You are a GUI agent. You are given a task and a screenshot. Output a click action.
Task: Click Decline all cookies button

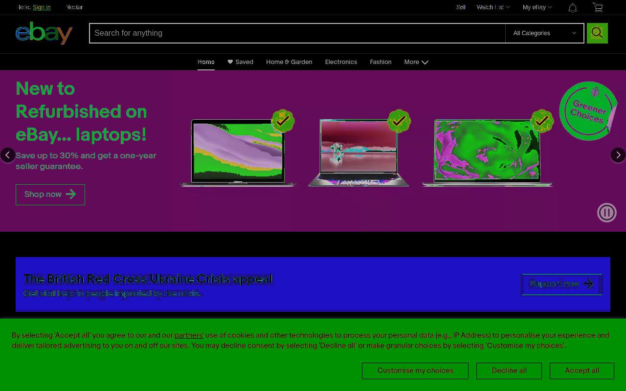coord(509,370)
